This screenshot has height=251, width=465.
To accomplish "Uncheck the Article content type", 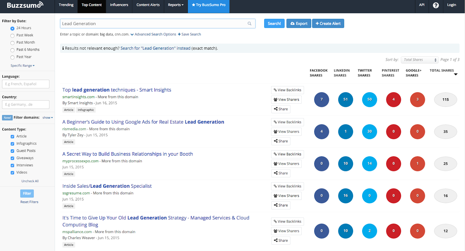I will [x=12, y=137].
